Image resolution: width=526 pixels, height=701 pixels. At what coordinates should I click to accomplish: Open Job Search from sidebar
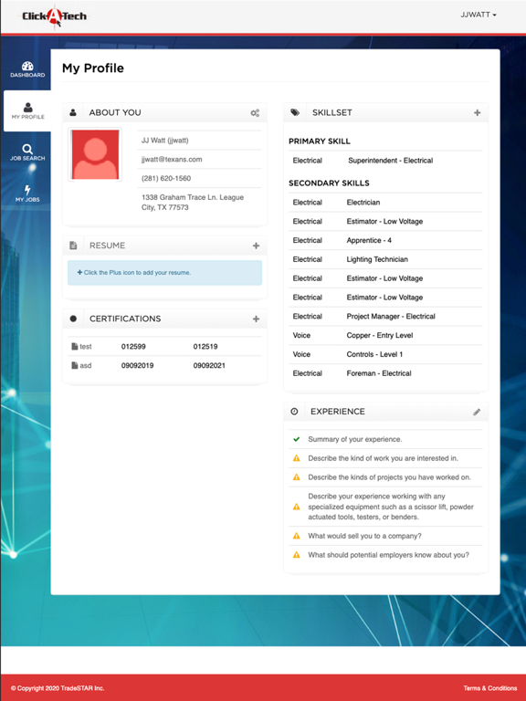point(27,152)
